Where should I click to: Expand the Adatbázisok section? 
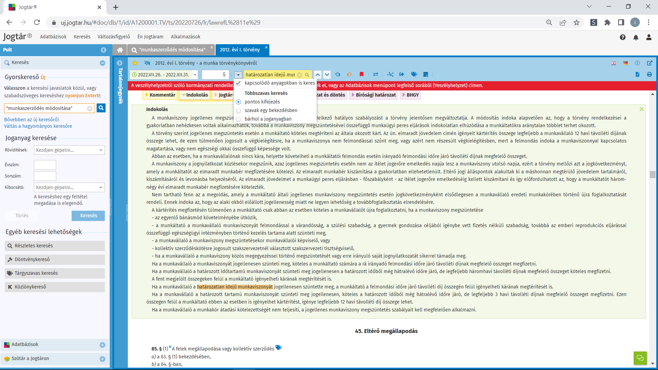point(102,345)
